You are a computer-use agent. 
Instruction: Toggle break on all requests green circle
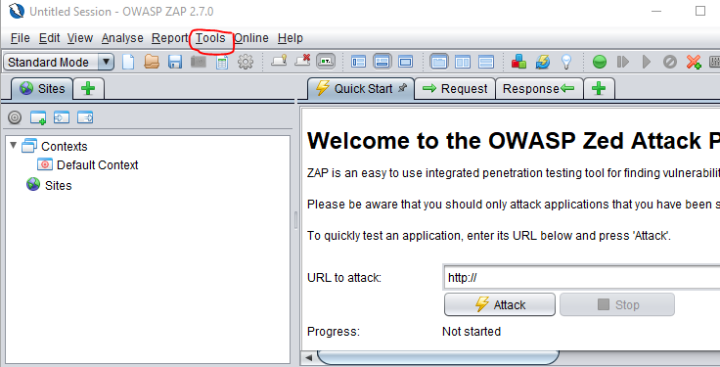(600, 62)
